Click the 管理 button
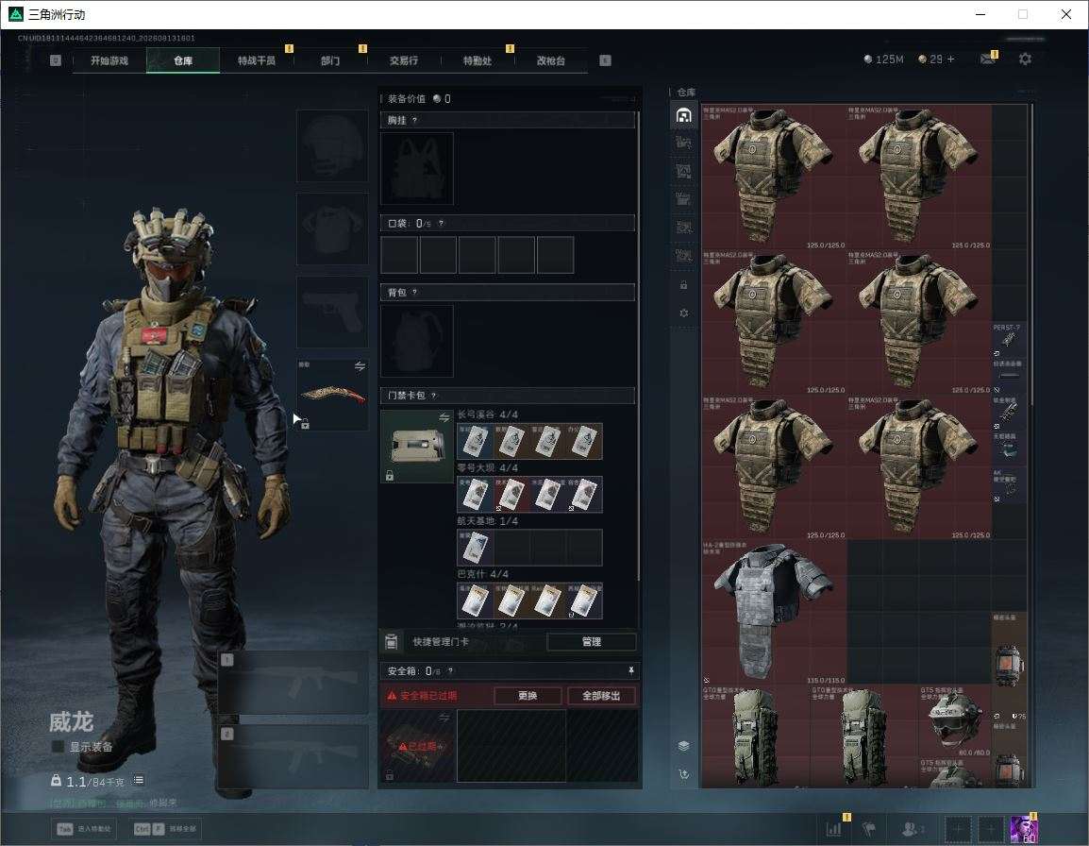Image resolution: width=1089 pixels, height=846 pixels. click(x=592, y=642)
